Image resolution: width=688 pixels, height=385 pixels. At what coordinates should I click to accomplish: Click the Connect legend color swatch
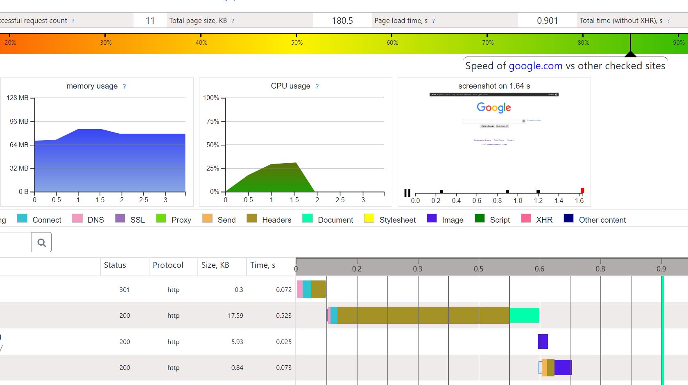coord(22,218)
